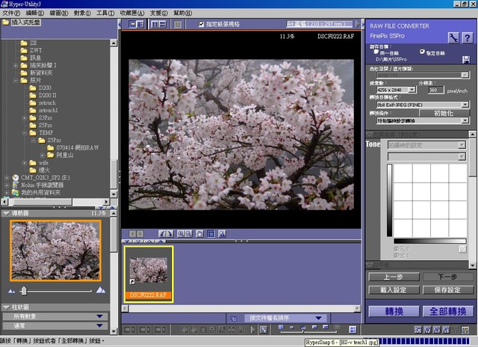Expand the S3Pro folder node
This screenshot has width=478, height=347.
click(x=25, y=118)
